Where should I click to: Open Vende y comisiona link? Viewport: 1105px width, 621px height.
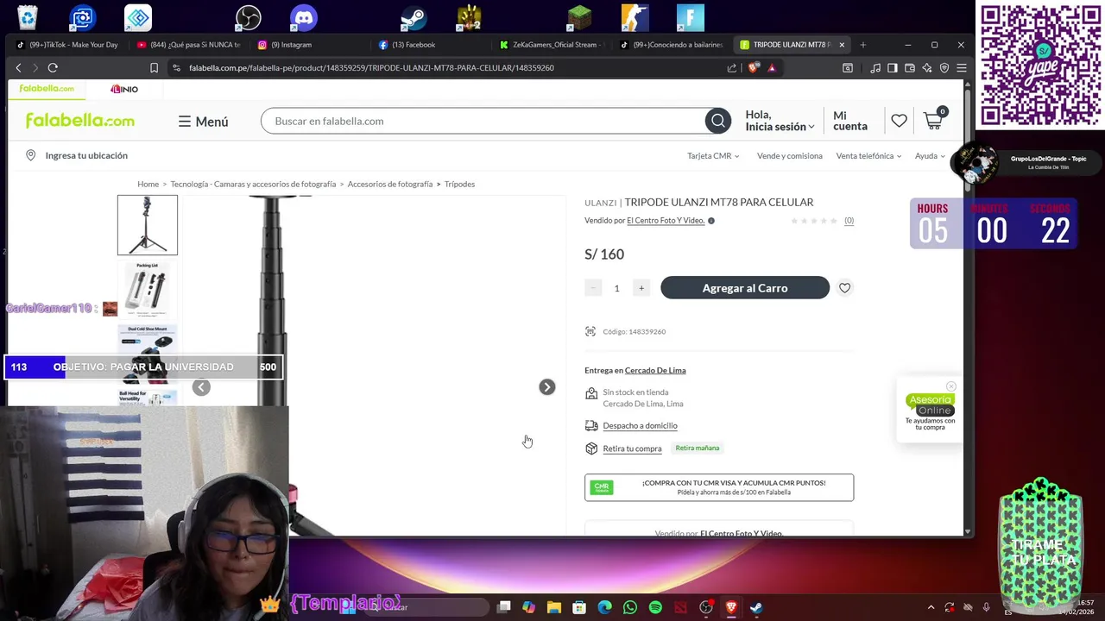pos(789,156)
